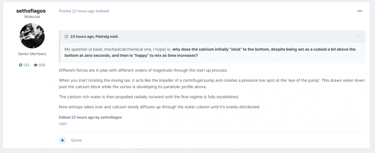Open the post options three-dot menu
The width and height of the screenshot is (375, 153).
click(x=360, y=11)
